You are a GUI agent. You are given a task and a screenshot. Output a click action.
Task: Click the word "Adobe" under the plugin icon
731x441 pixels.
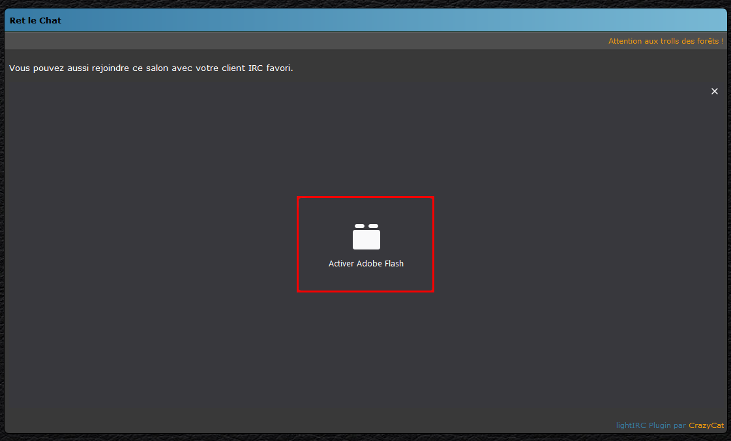(x=369, y=264)
